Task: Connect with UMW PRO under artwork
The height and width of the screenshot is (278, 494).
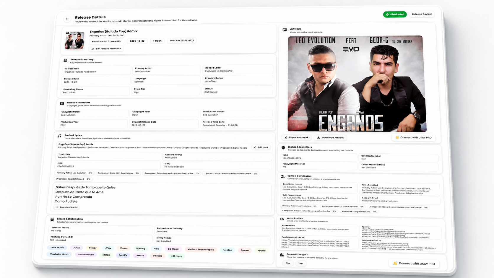Action: click(414, 137)
